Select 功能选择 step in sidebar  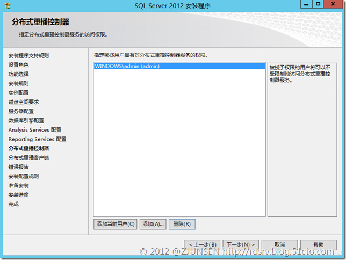[18, 74]
